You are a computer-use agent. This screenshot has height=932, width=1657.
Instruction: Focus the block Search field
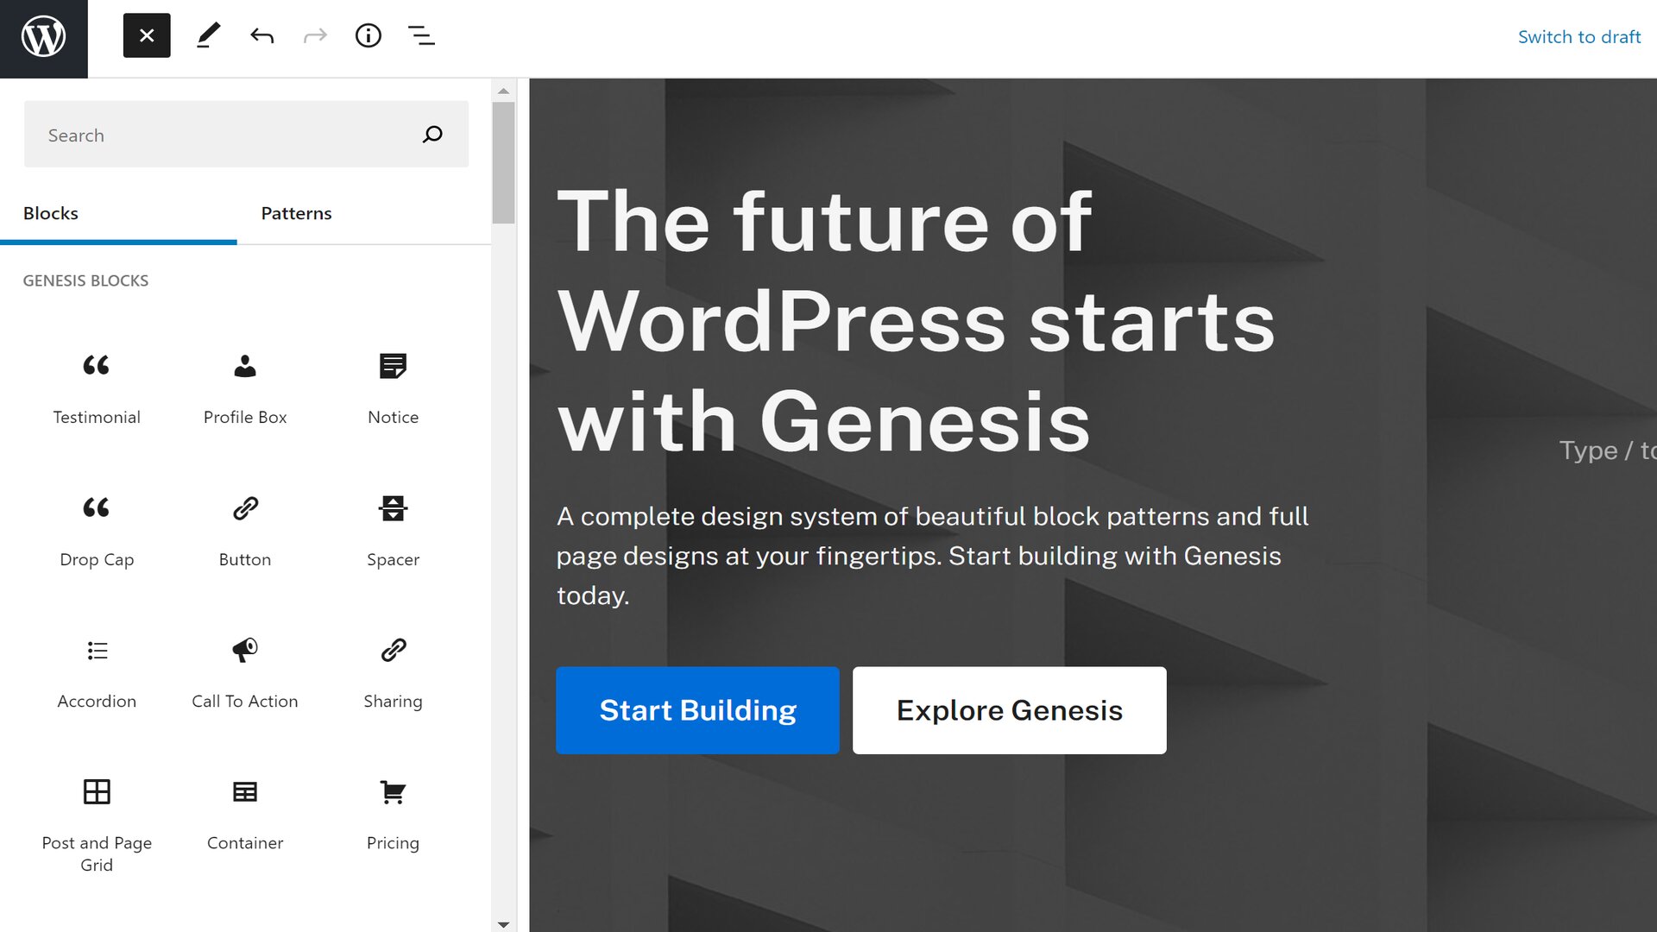pos(246,135)
